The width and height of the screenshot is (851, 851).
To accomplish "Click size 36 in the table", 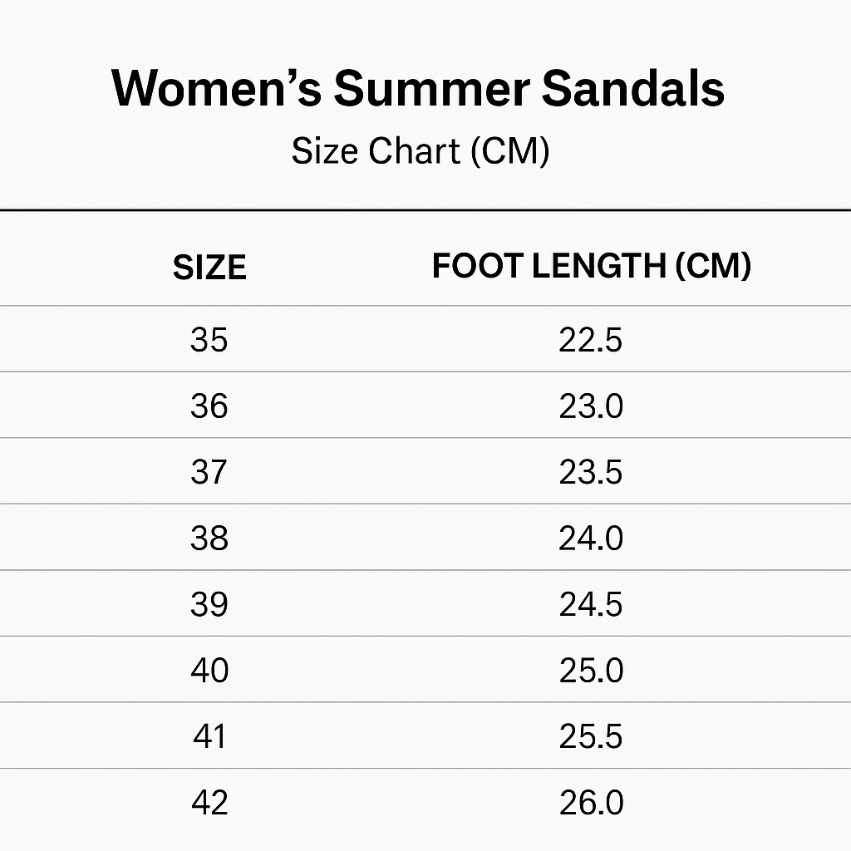I will (209, 406).
